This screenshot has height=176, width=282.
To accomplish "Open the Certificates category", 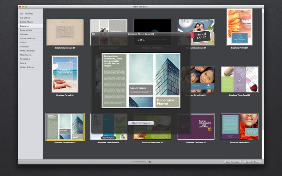I will (x=30, y=47).
